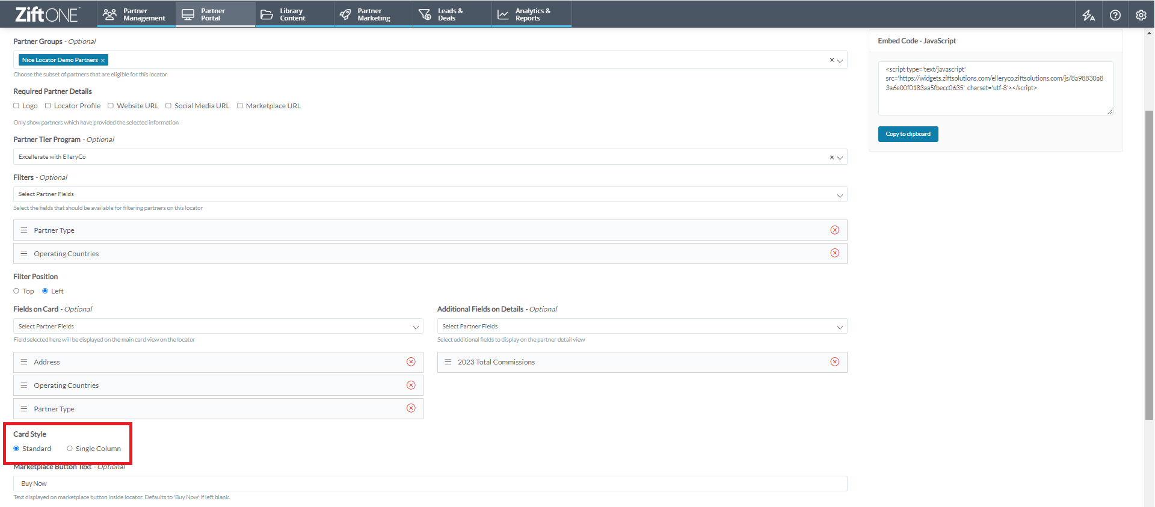The width and height of the screenshot is (1155, 507).
Task: Open the help question mark icon
Action: [1115, 15]
